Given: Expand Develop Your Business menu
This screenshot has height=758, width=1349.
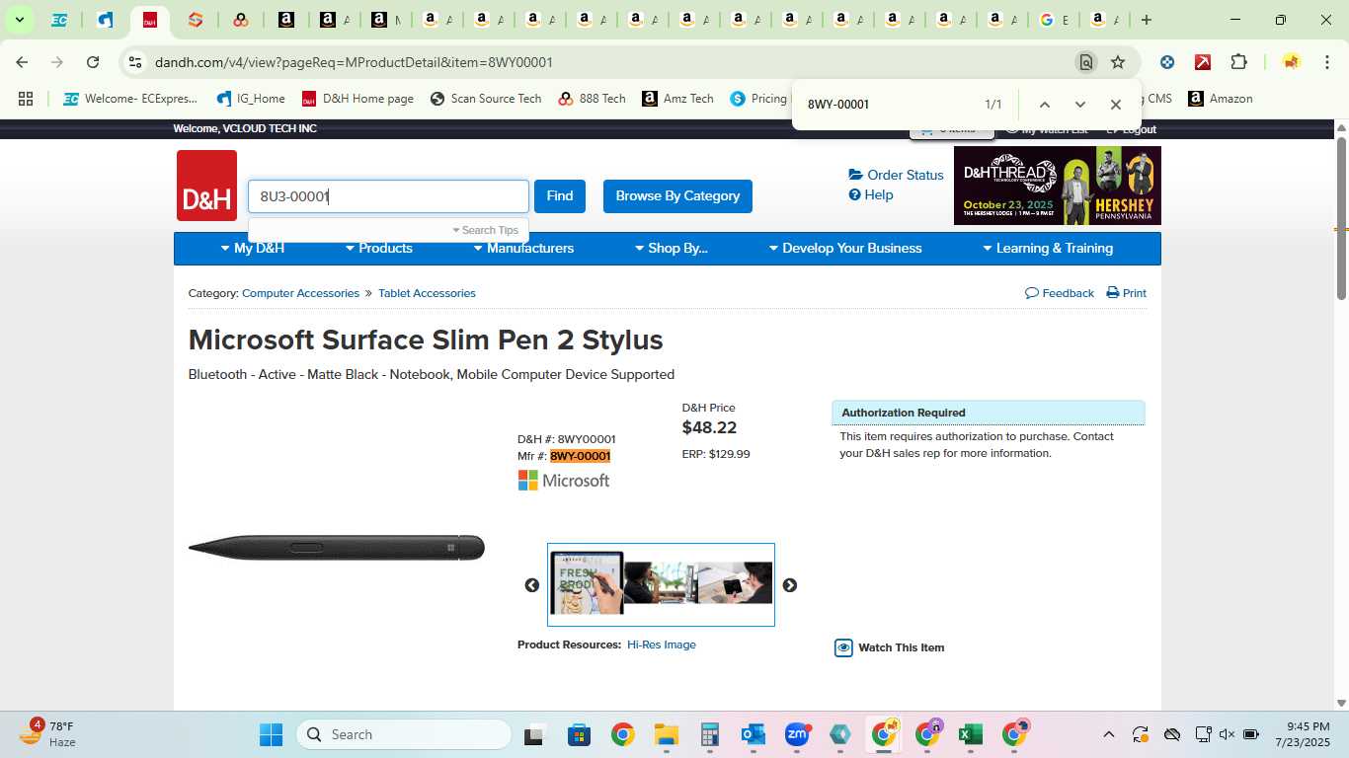Looking at the screenshot, I should coord(845,249).
